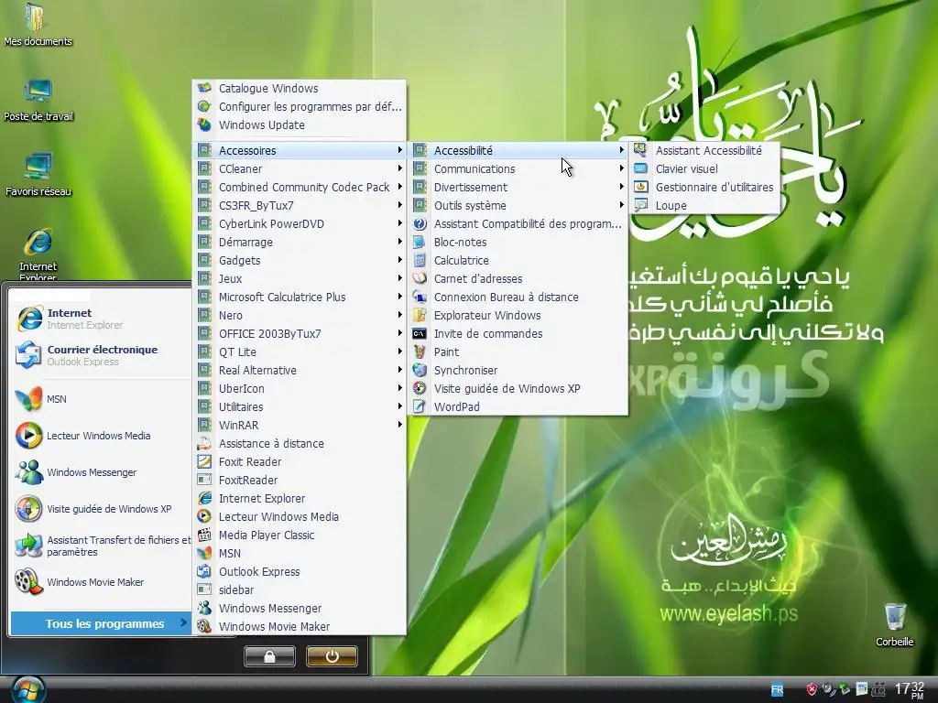Click the Internet Explorer icon in the pinned Start menu
The height and width of the screenshot is (703, 938).
(28, 319)
